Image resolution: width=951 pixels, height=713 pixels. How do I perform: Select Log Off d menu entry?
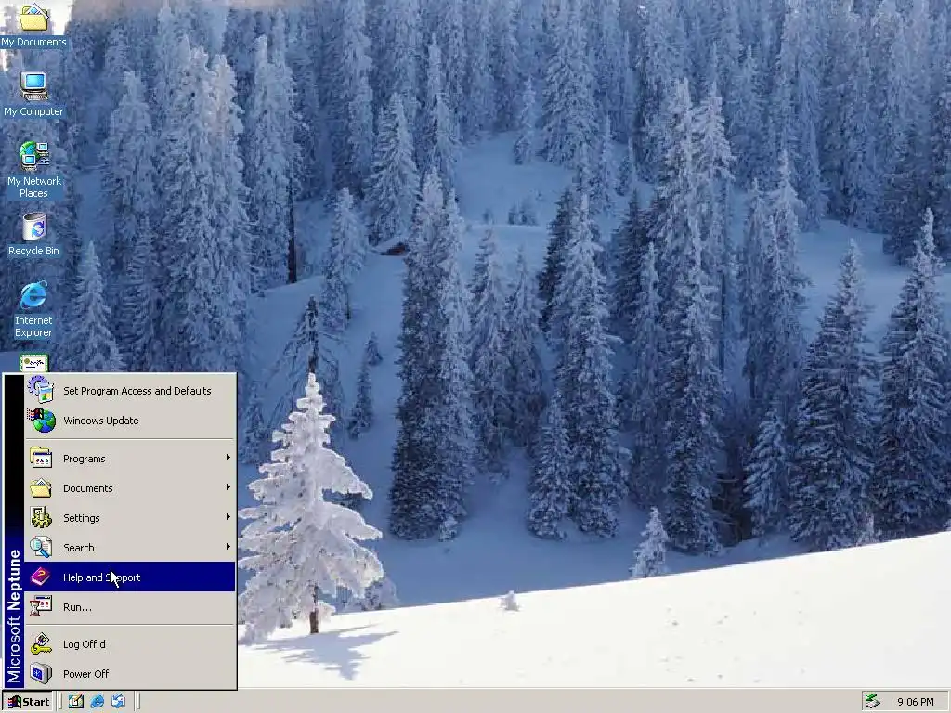point(129,644)
